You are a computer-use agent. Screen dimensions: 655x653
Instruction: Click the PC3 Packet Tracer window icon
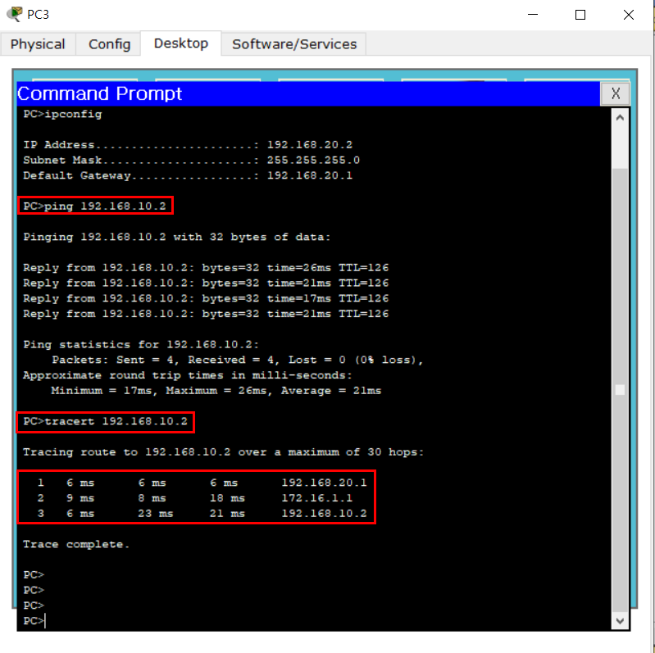[14, 14]
